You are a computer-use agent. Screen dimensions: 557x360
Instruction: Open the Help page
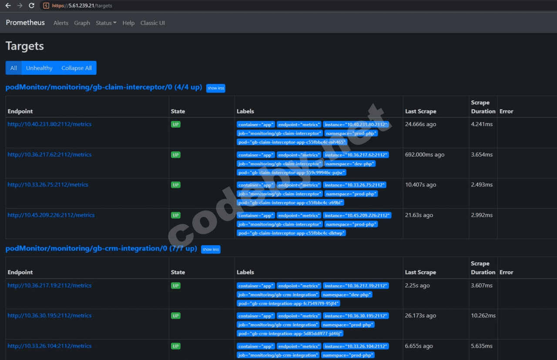tap(128, 23)
